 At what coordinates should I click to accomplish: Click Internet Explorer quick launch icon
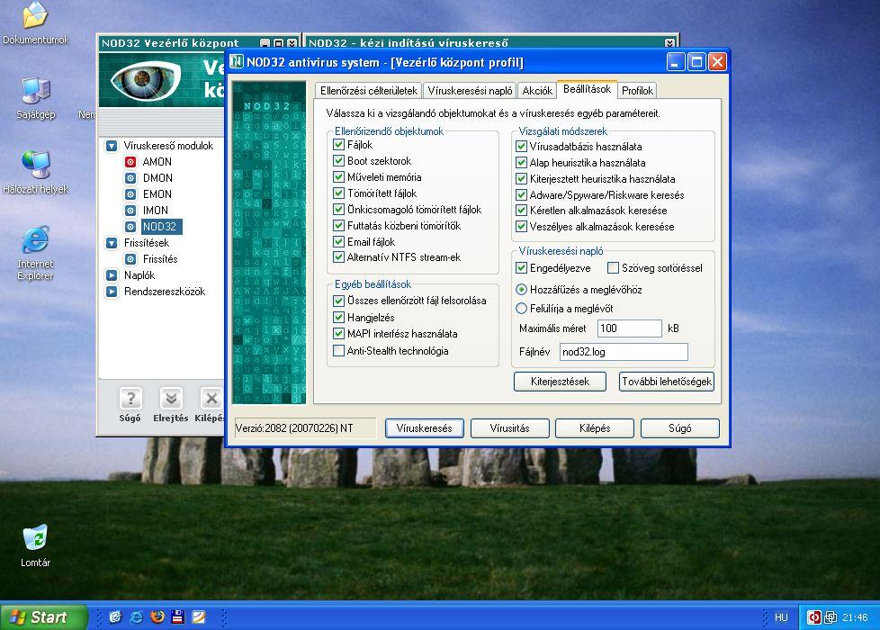(x=137, y=617)
